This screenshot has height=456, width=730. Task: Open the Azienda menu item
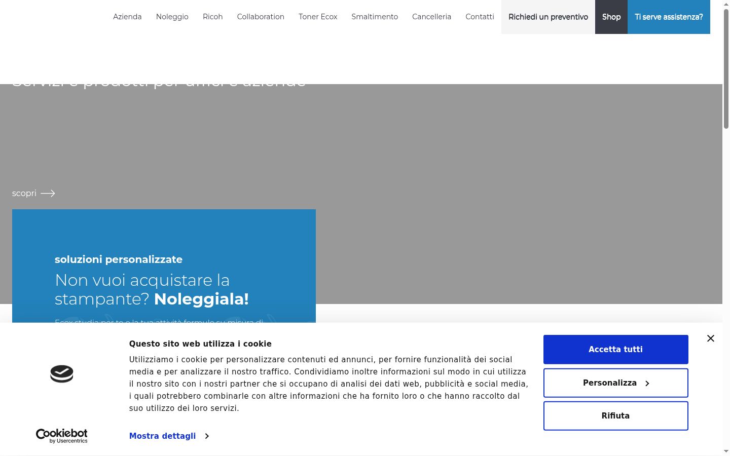click(x=127, y=17)
